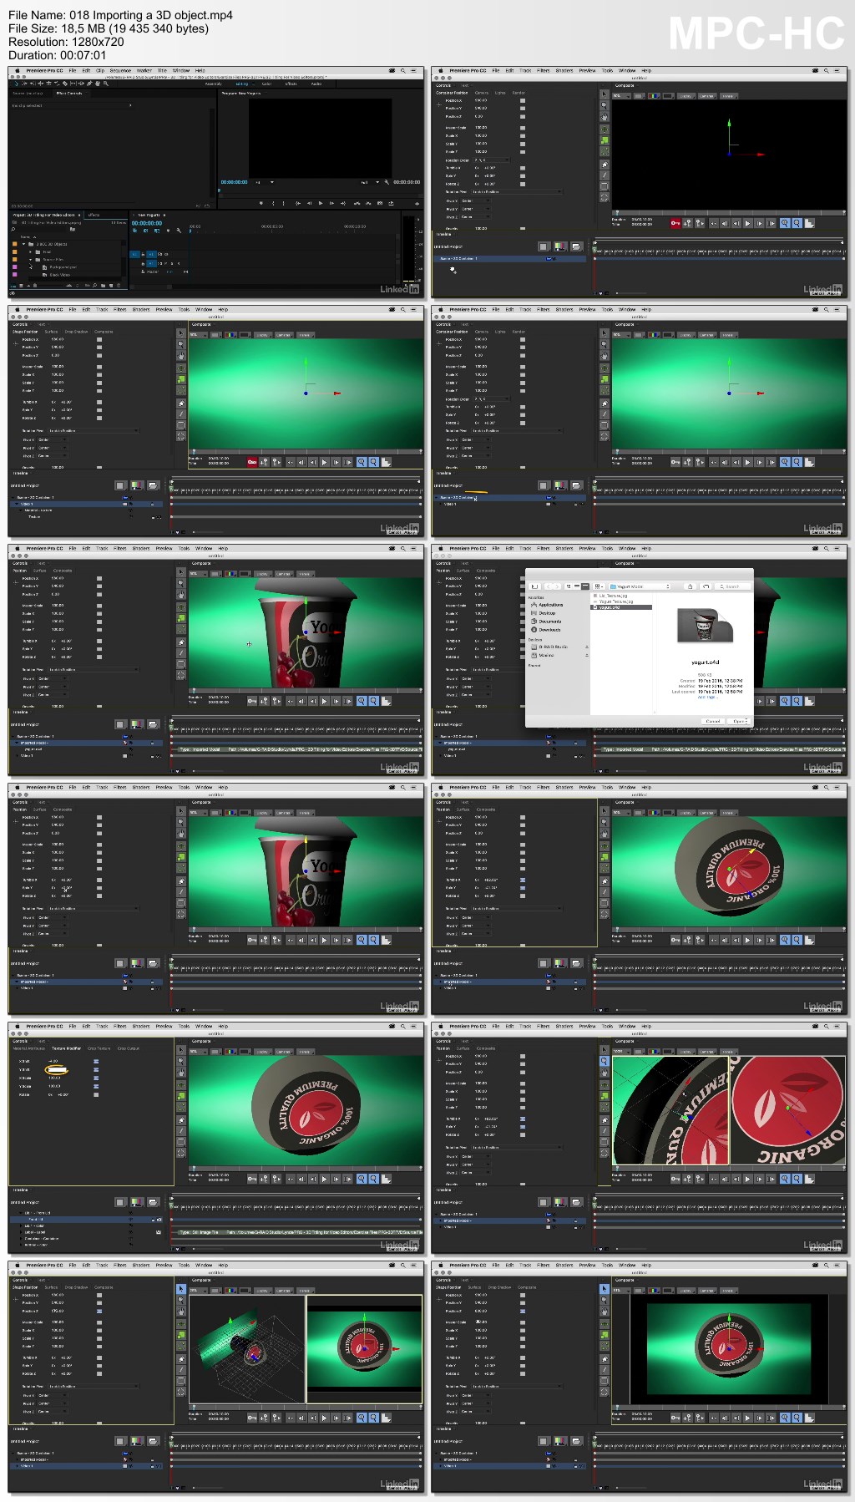Viewport: 855px width, 1502px height.
Task: Click the color bars button in Texture Modifier frame
Action: 136,1202
